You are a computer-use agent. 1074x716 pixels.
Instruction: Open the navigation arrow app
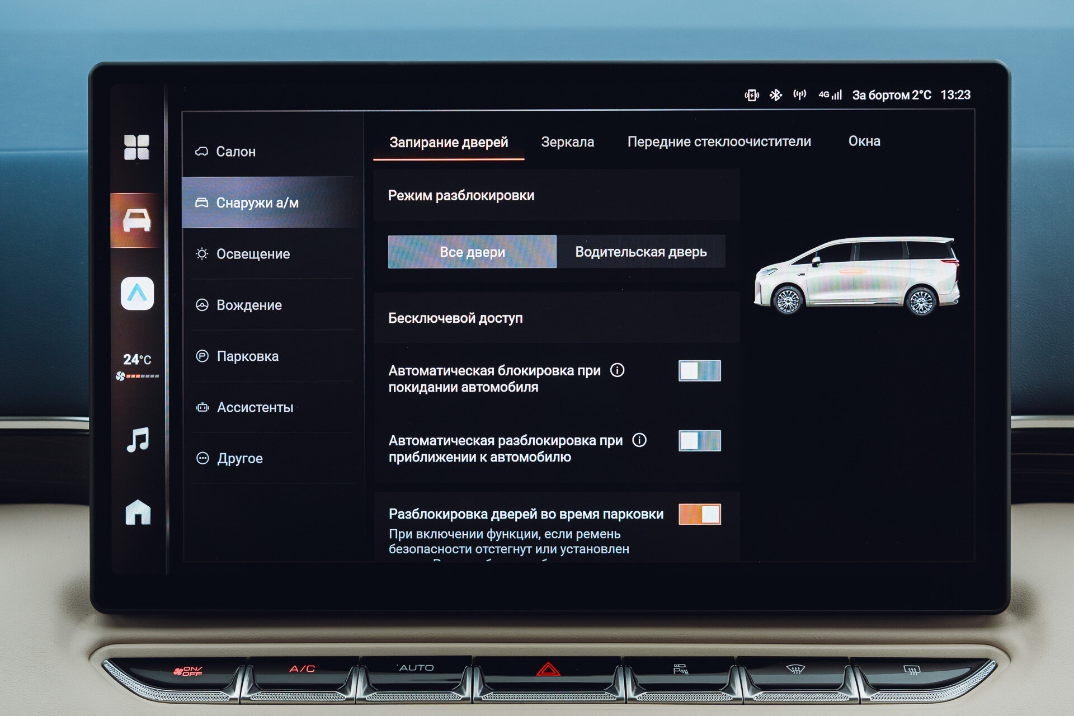tap(137, 293)
